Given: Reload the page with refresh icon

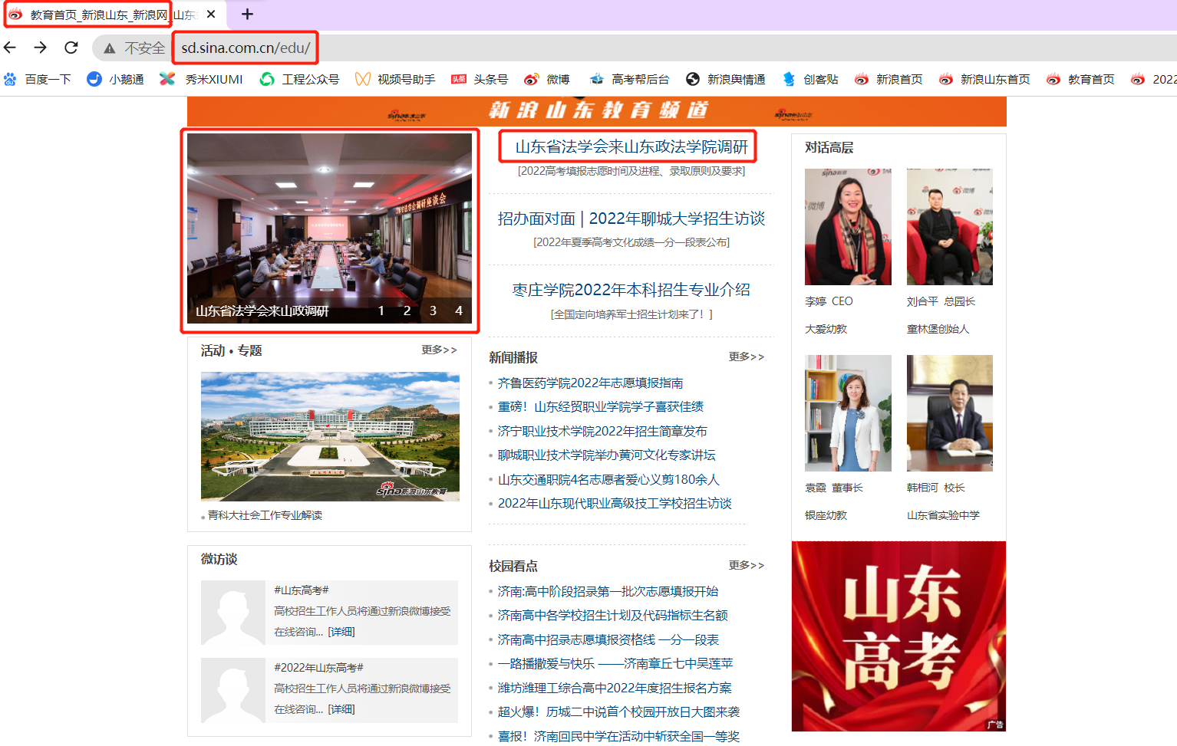Looking at the screenshot, I should pos(71,48).
